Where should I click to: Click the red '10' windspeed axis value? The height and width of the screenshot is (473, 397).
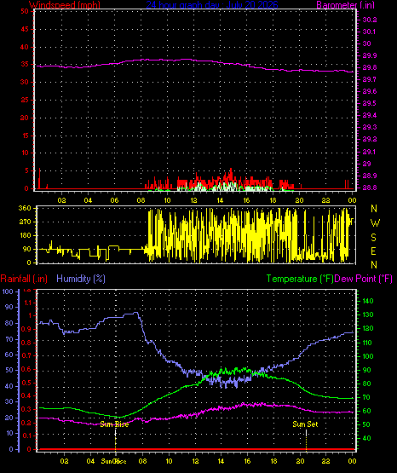pos(25,153)
